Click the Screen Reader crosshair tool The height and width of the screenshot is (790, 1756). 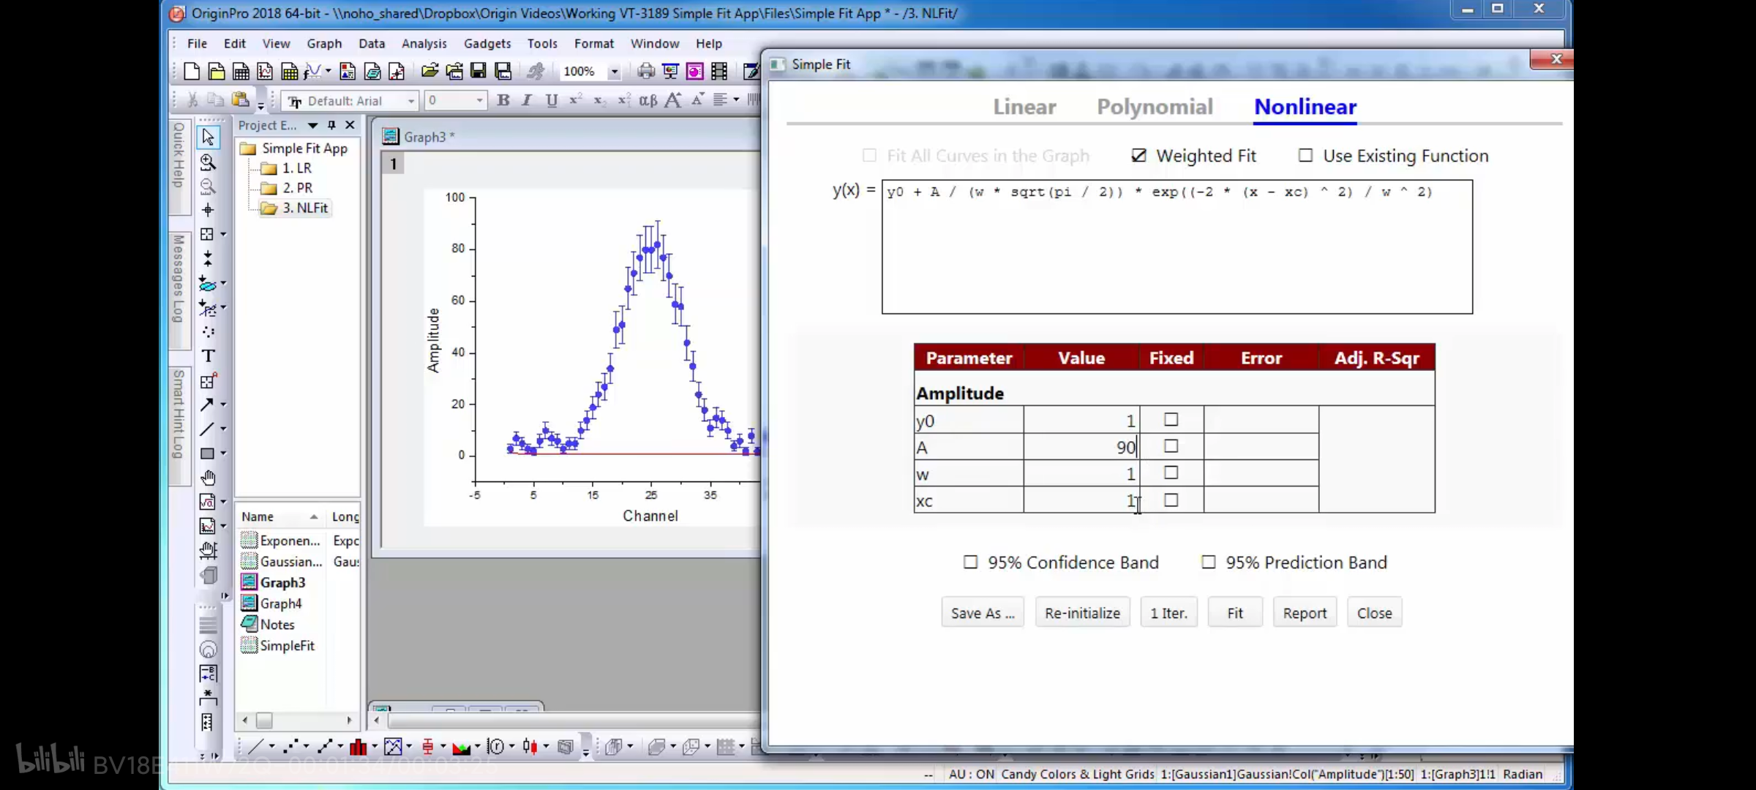pyautogui.click(x=208, y=210)
